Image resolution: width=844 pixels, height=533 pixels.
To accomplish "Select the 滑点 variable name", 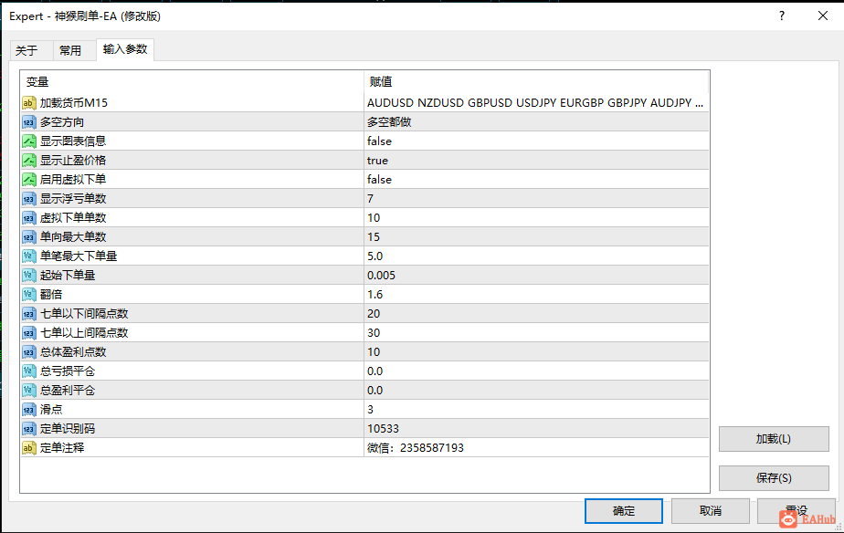I will coord(51,410).
